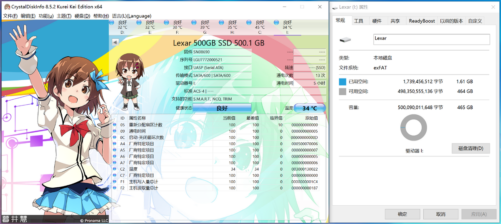The width and height of the screenshot is (501, 224).
Task: Click the 通电时间 5 小时 value
Action: click(309, 83)
